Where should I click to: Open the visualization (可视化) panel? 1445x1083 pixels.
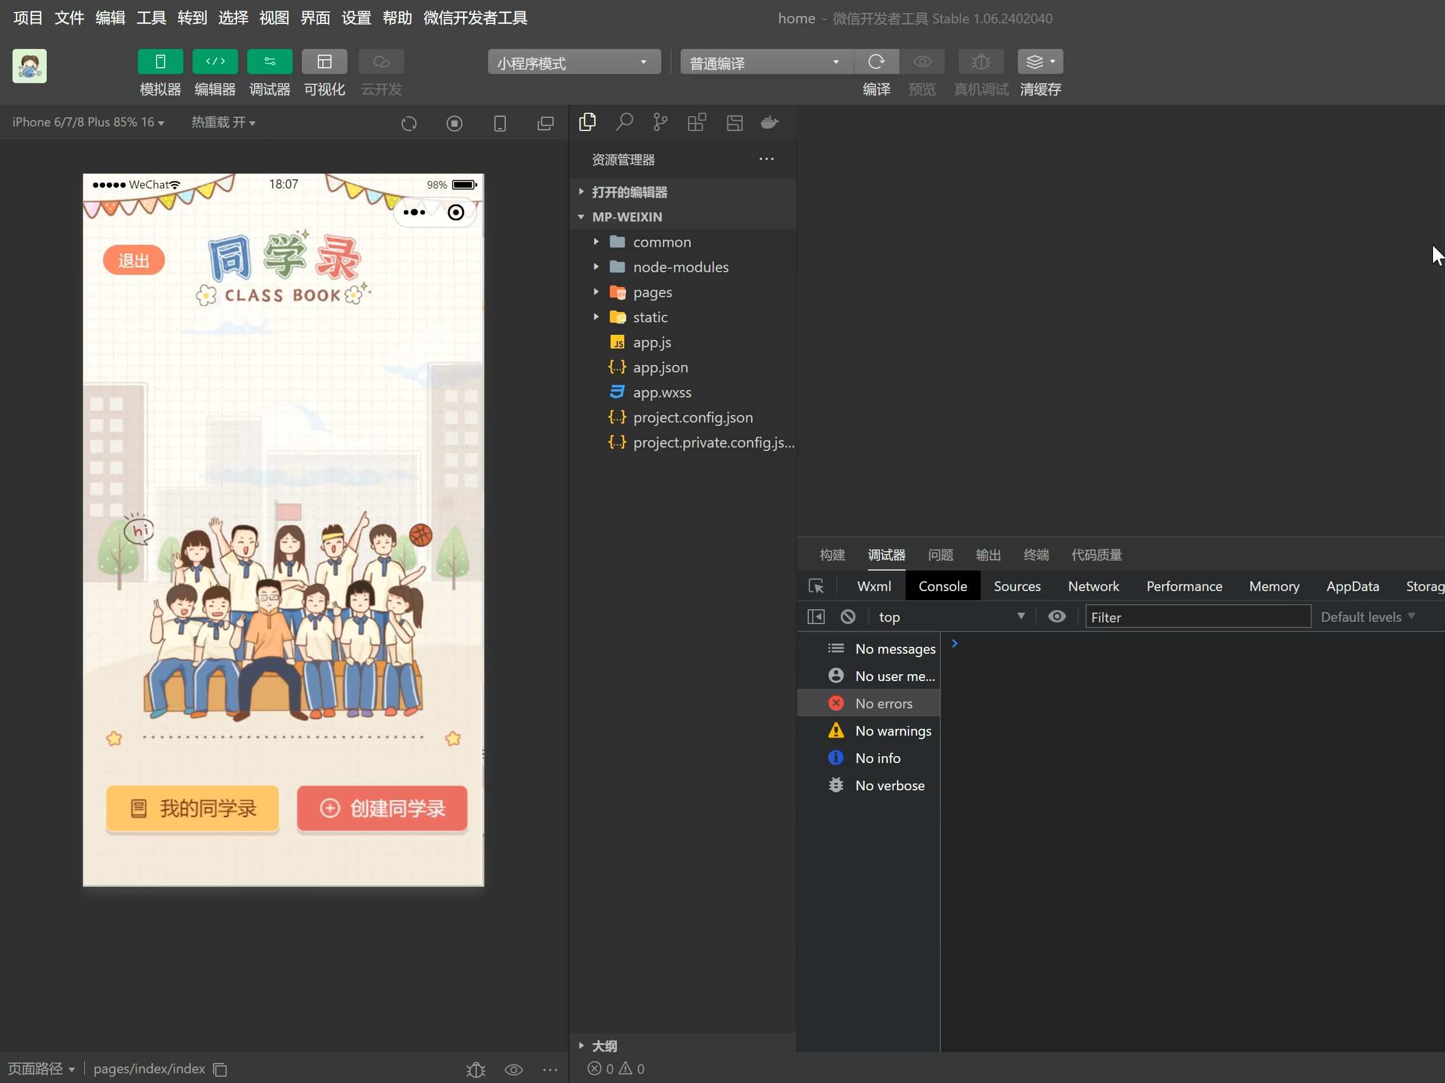(325, 62)
